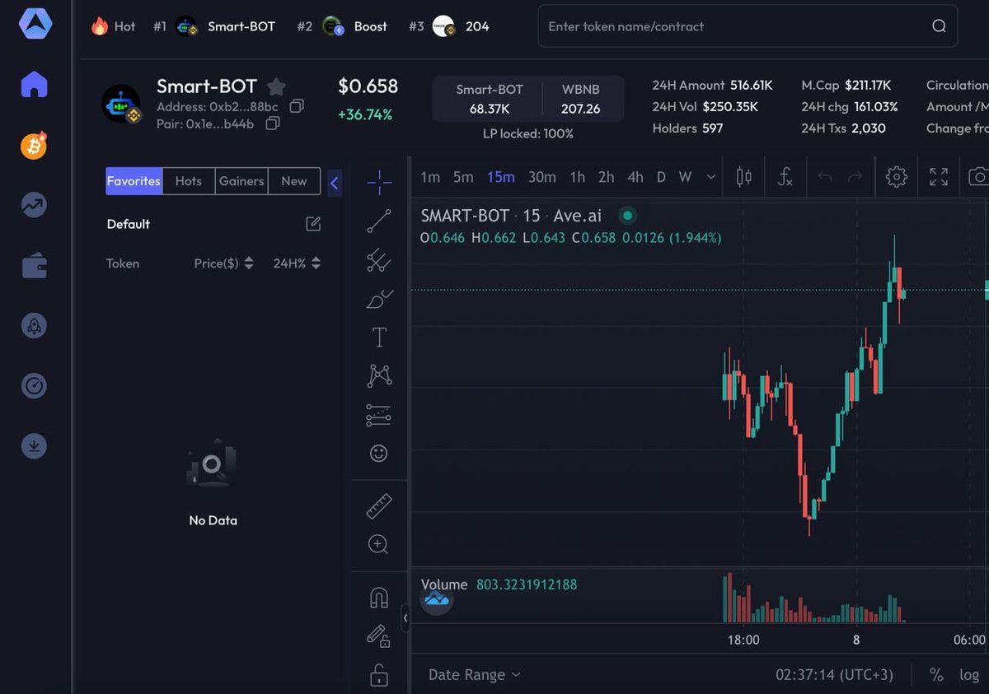Redo the last chart action

pos(855,176)
